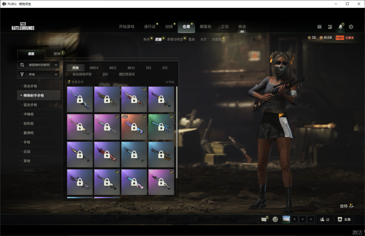Click the skin list vertical scrollbar
The height and width of the screenshot is (236, 365).
pyautogui.click(x=176, y=132)
